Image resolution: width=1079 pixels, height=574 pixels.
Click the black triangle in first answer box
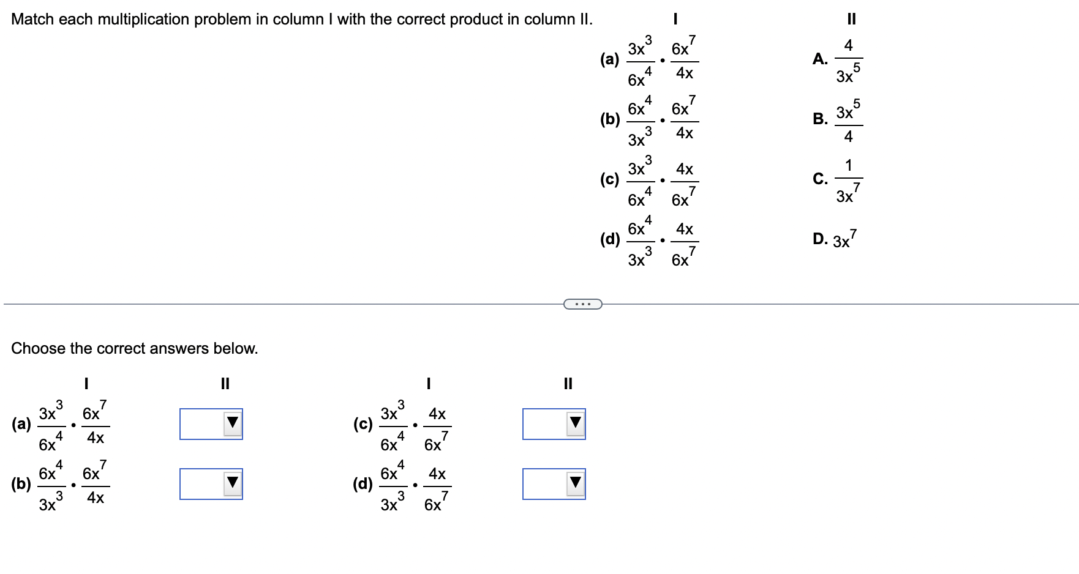click(233, 425)
